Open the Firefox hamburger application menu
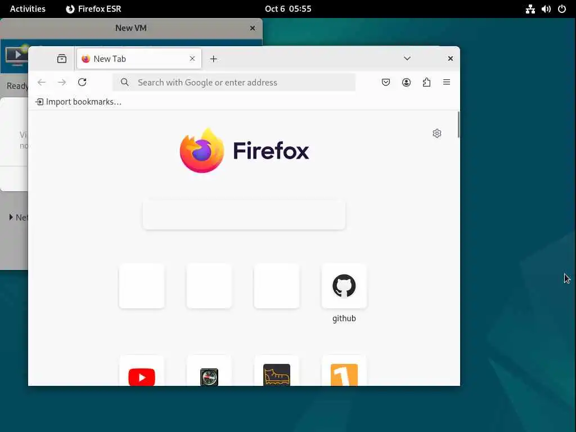The width and height of the screenshot is (576, 432). pos(447,82)
